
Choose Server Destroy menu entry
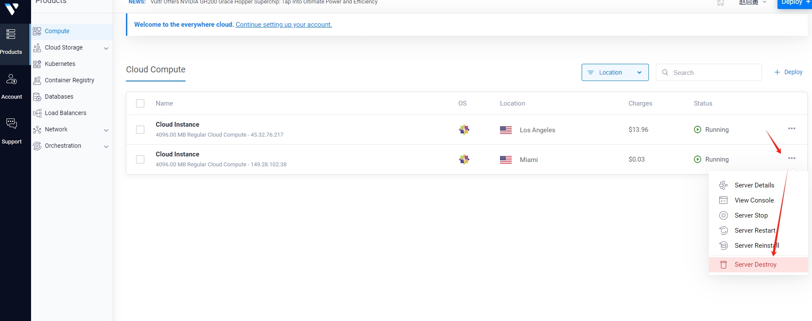point(758,265)
